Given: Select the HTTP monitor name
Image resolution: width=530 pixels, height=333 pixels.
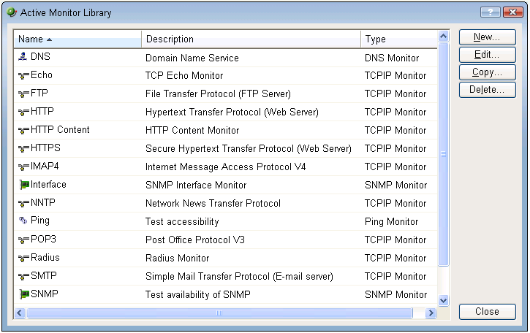Looking at the screenshot, I should (42, 111).
